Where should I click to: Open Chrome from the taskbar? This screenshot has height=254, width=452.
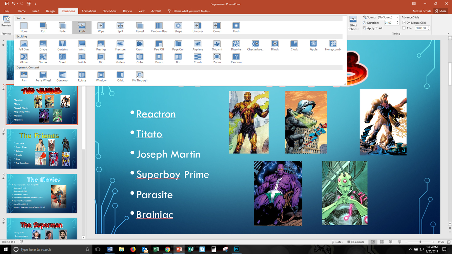(x=167, y=249)
